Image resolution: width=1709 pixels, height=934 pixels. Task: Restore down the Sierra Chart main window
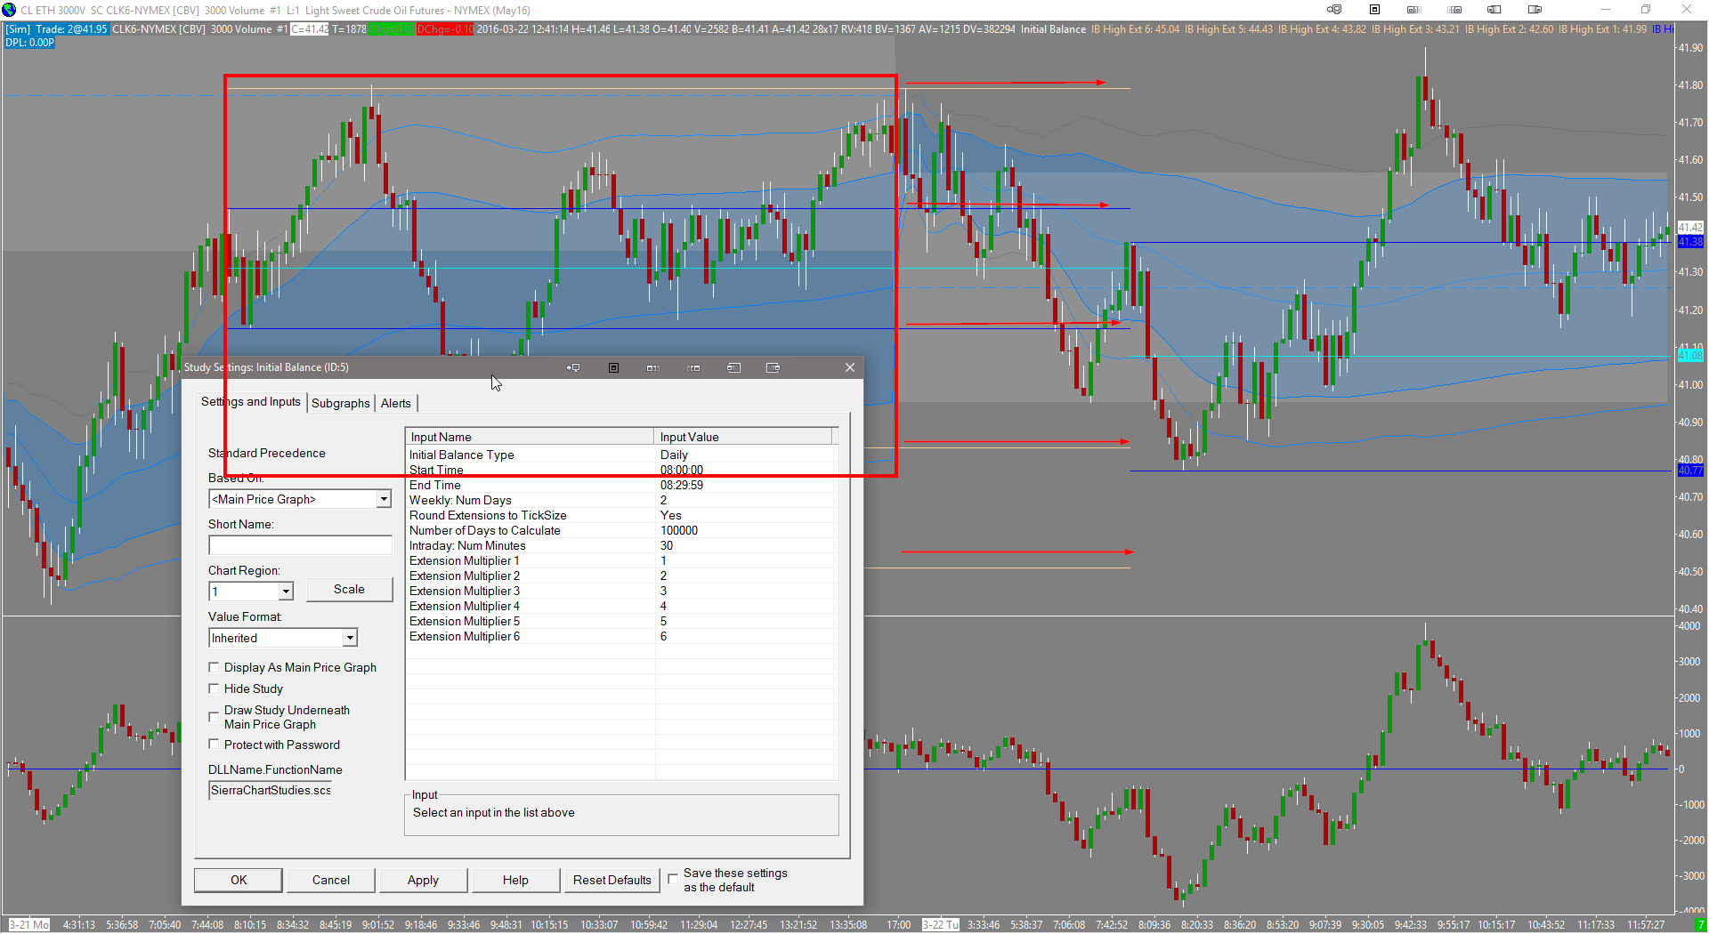point(1646,10)
